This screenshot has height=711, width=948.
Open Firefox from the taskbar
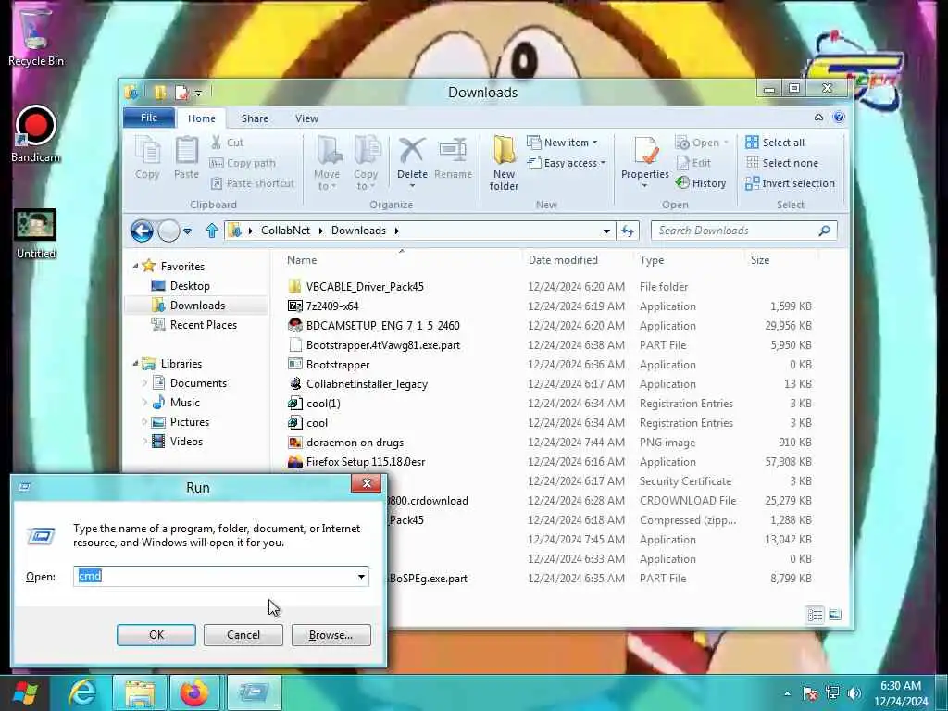pos(194,692)
